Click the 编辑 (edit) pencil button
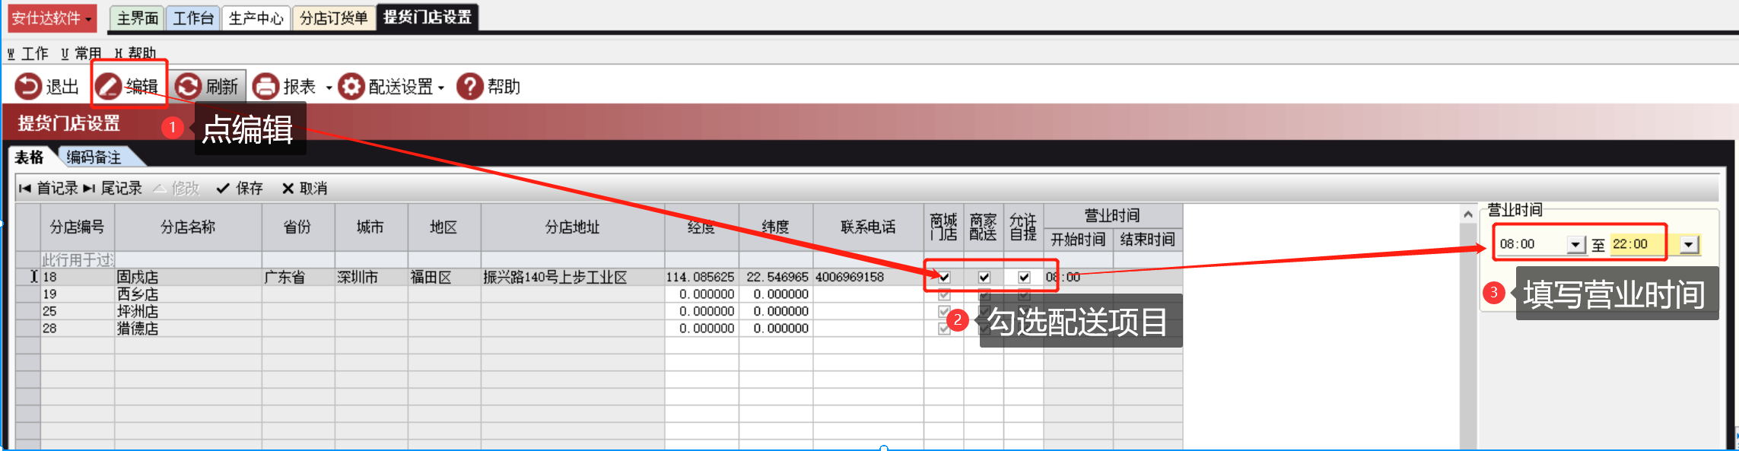Image resolution: width=1739 pixels, height=451 pixels. pyautogui.click(x=127, y=87)
